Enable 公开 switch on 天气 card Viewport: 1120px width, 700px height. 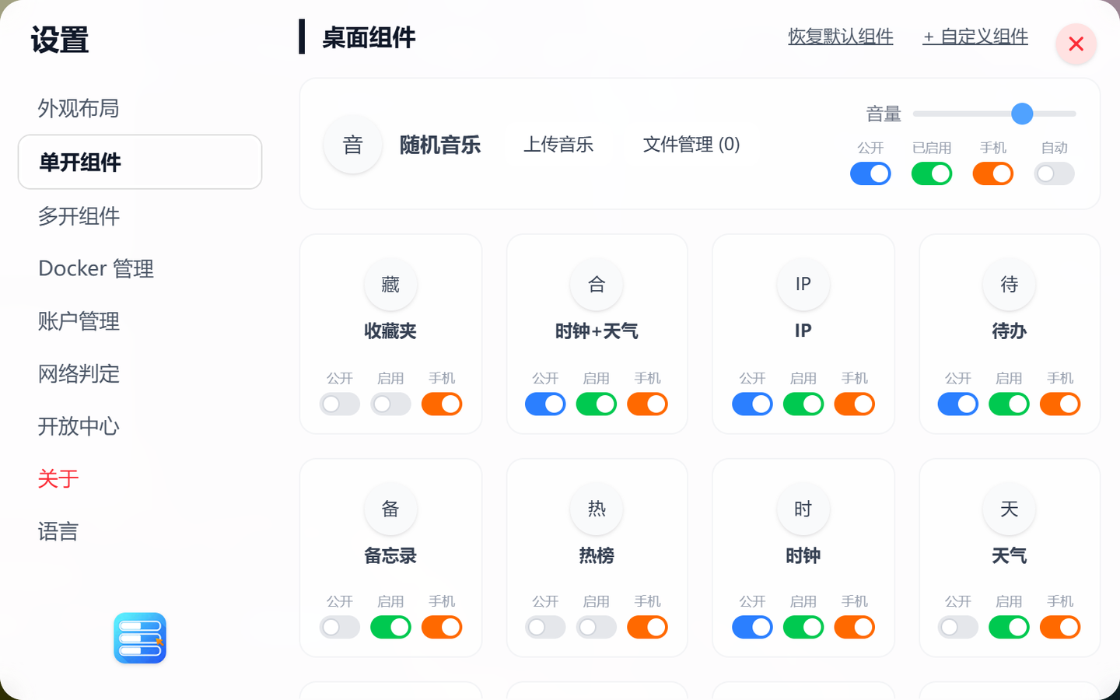[958, 627]
